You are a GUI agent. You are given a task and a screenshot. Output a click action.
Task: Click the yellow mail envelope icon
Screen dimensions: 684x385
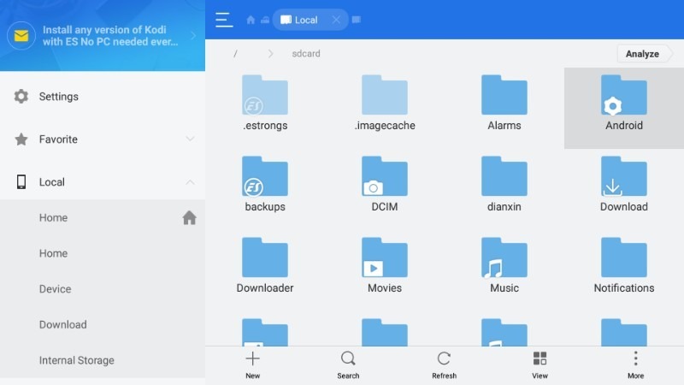[21, 36]
